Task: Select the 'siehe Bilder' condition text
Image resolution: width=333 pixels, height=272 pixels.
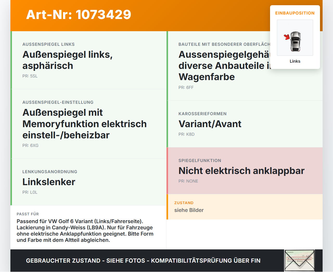Action: [x=189, y=210]
